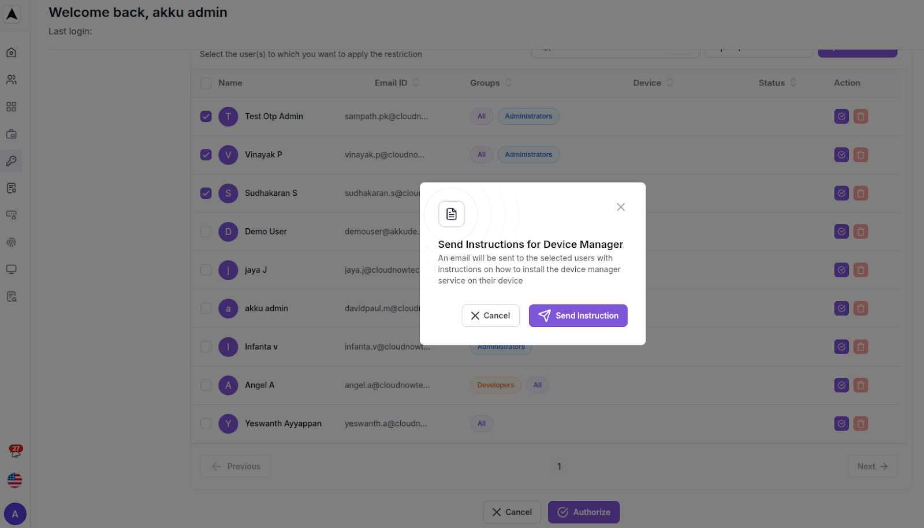Tick the Demo User checkbox
The image size is (924, 528).
click(x=206, y=232)
